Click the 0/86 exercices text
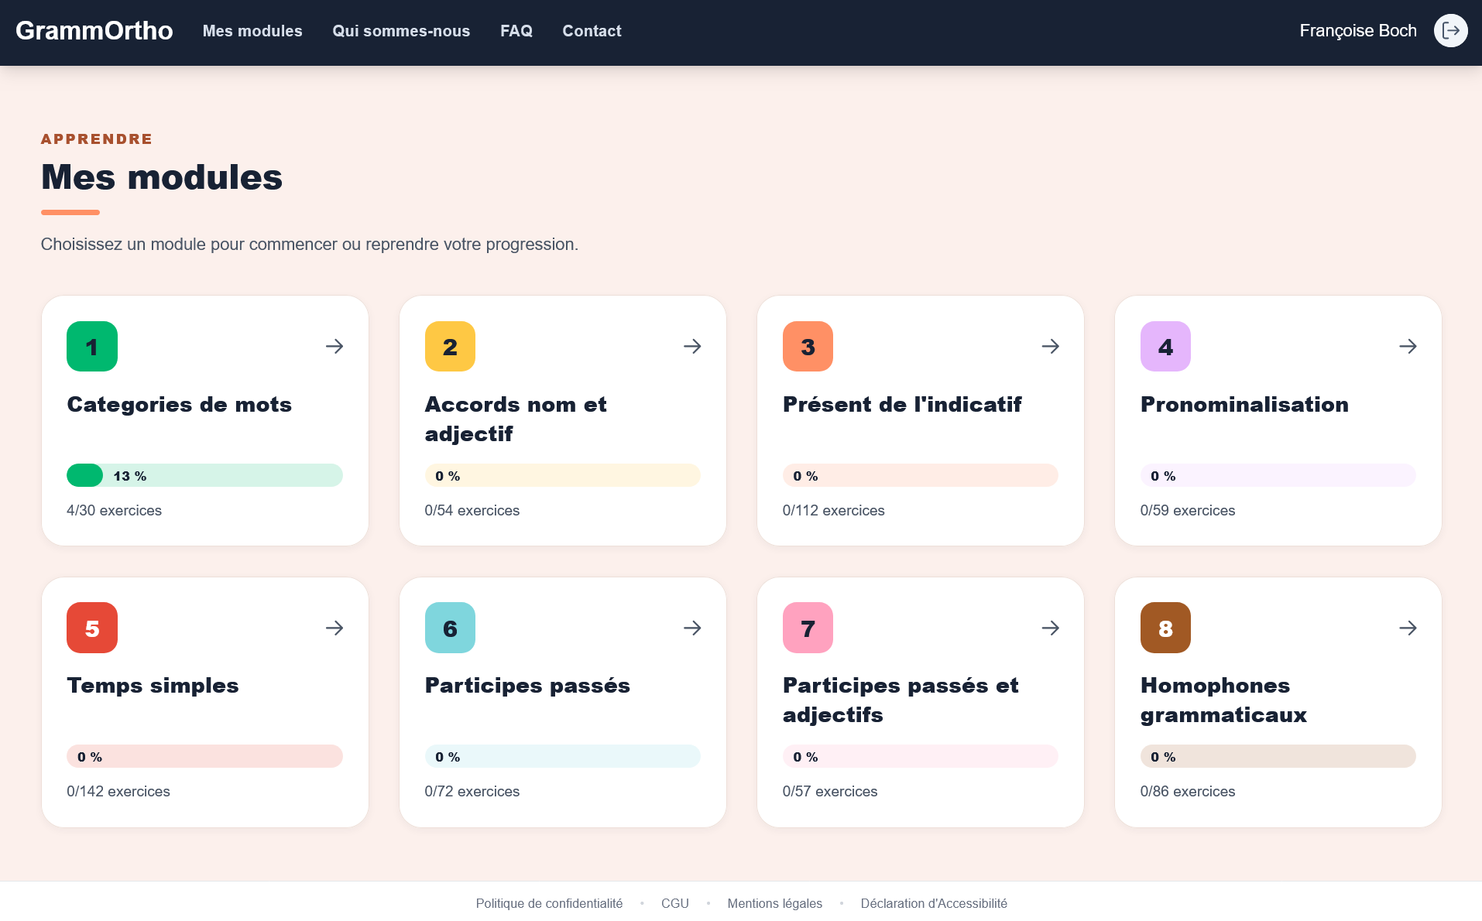 pos(1188,792)
